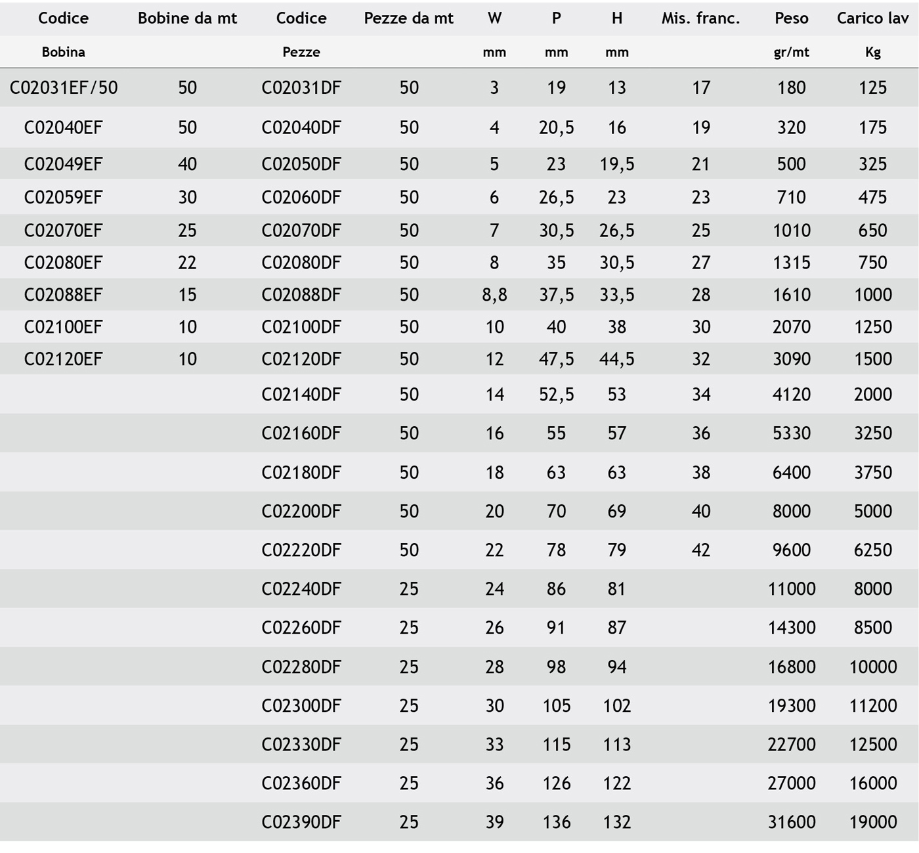919x853 pixels.
Task: Click the C02140DF code cell
Action: (301, 395)
